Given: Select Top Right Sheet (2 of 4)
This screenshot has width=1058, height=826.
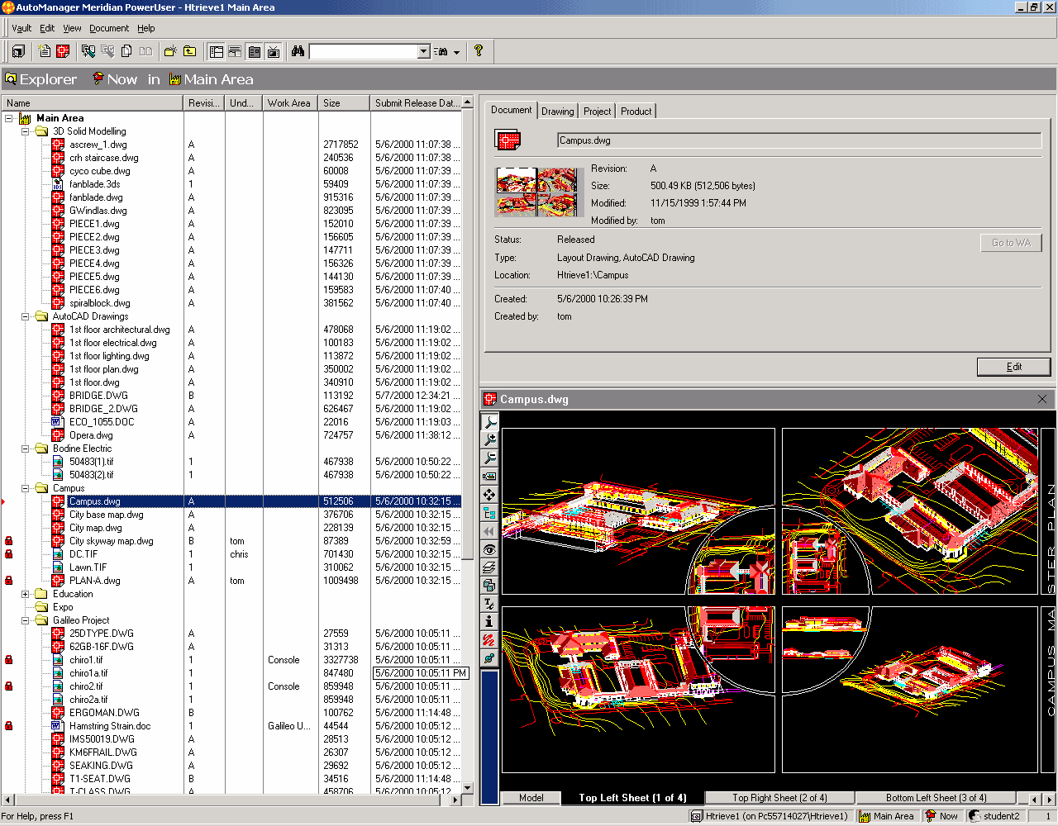Looking at the screenshot, I should tap(779, 798).
